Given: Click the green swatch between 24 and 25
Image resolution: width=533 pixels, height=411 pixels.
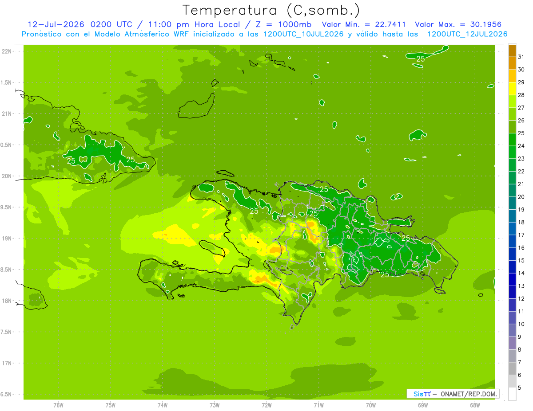Looking at the screenshot, I should (512, 139).
